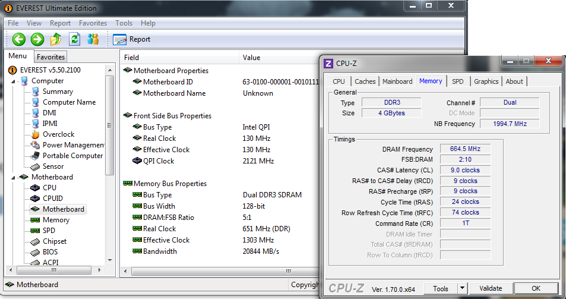Click the Validate button in CPU-Z
The height and width of the screenshot is (299, 566).
(491, 288)
